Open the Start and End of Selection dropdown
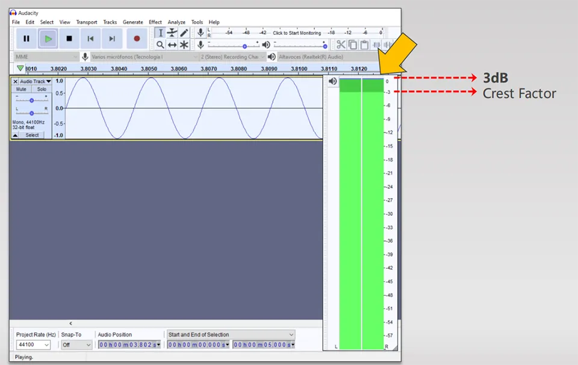 (x=231, y=335)
